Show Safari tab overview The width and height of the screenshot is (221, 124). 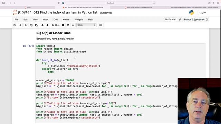point(218,3)
